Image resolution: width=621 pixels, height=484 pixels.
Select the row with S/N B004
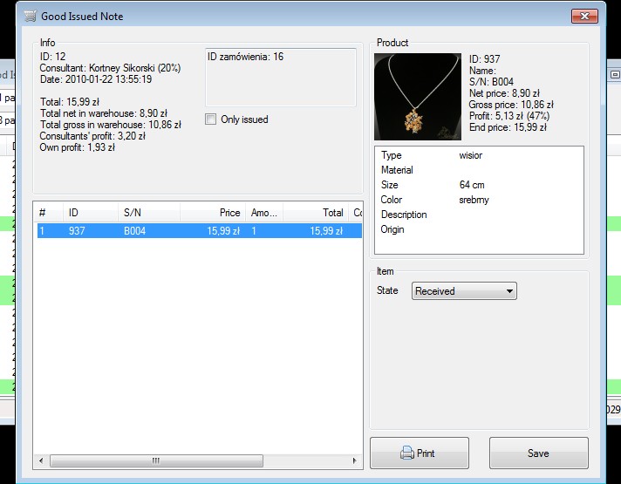click(200, 231)
